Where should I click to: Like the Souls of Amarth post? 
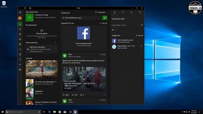(63, 95)
